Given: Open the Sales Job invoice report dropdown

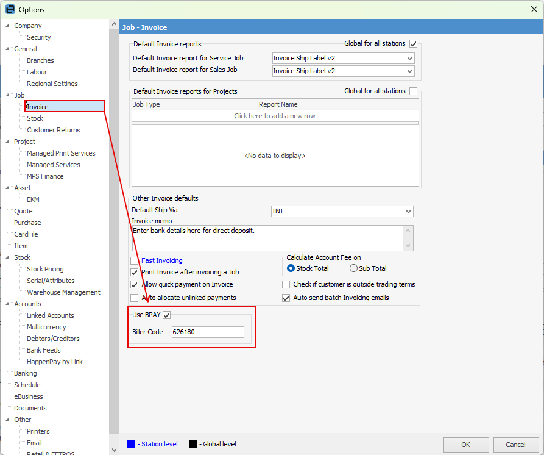Looking at the screenshot, I should pyautogui.click(x=409, y=71).
